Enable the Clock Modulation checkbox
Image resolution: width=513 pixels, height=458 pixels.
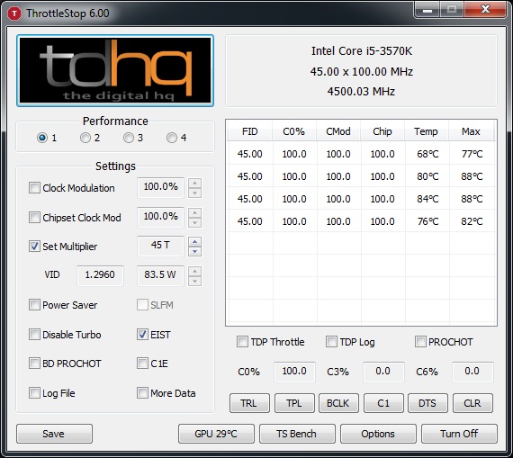34,188
